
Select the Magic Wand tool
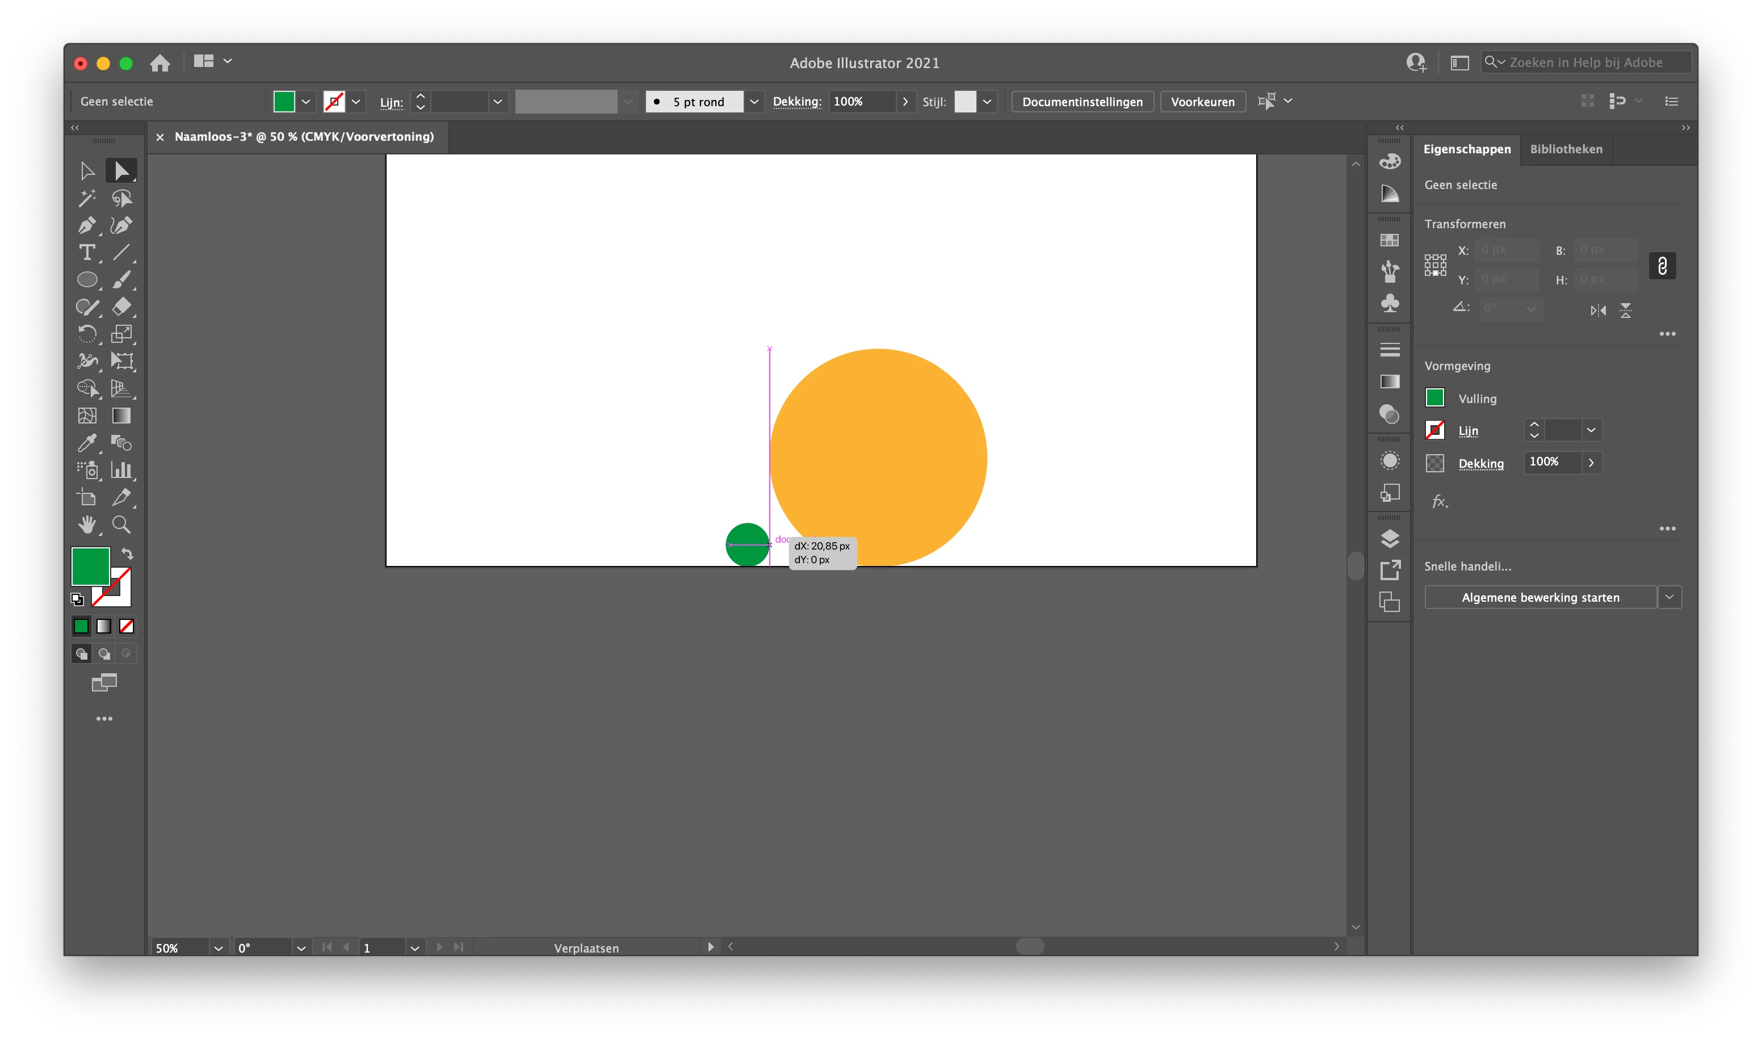(87, 198)
